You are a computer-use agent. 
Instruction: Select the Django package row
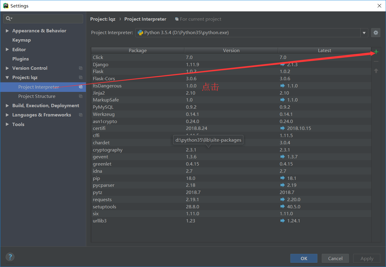pyautogui.click(x=231, y=64)
